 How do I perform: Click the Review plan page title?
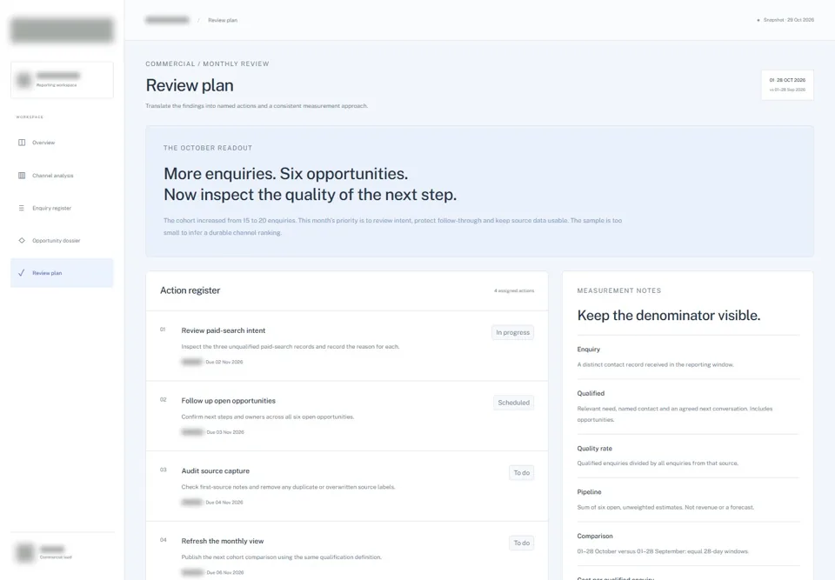pyautogui.click(x=190, y=85)
